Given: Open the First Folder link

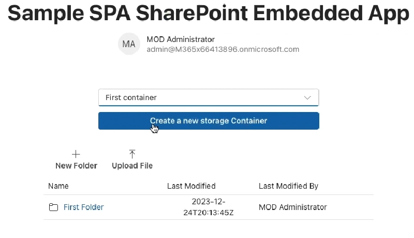Looking at the screenshot, I should pyautogui.click(x=84, y=207).
